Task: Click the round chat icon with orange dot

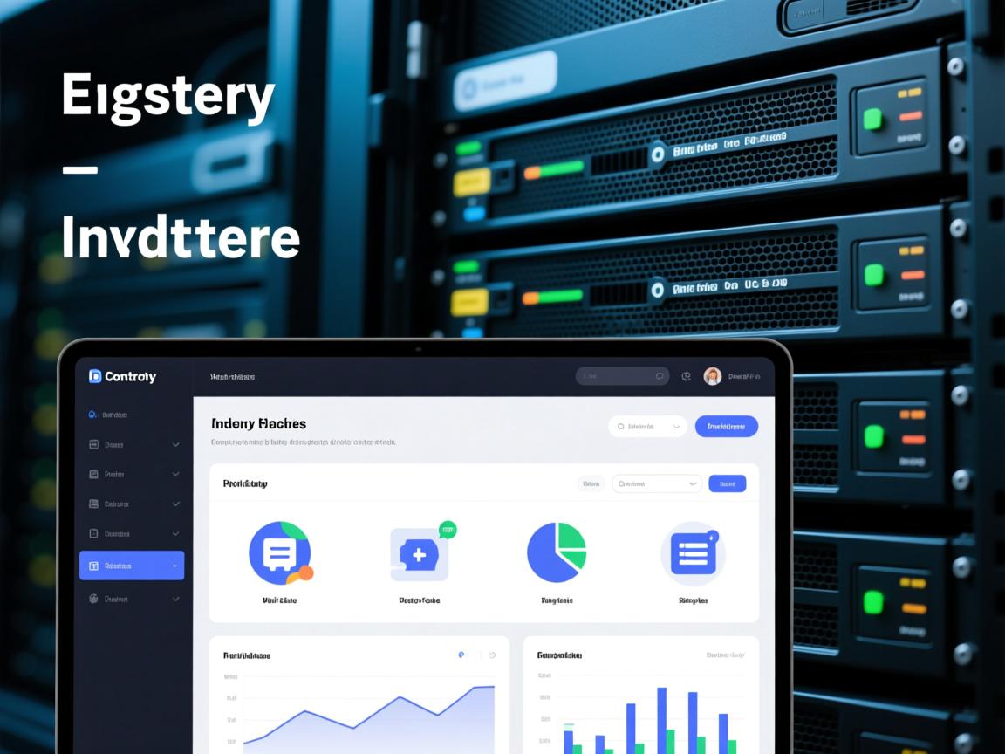Action: tap(279, 552)
